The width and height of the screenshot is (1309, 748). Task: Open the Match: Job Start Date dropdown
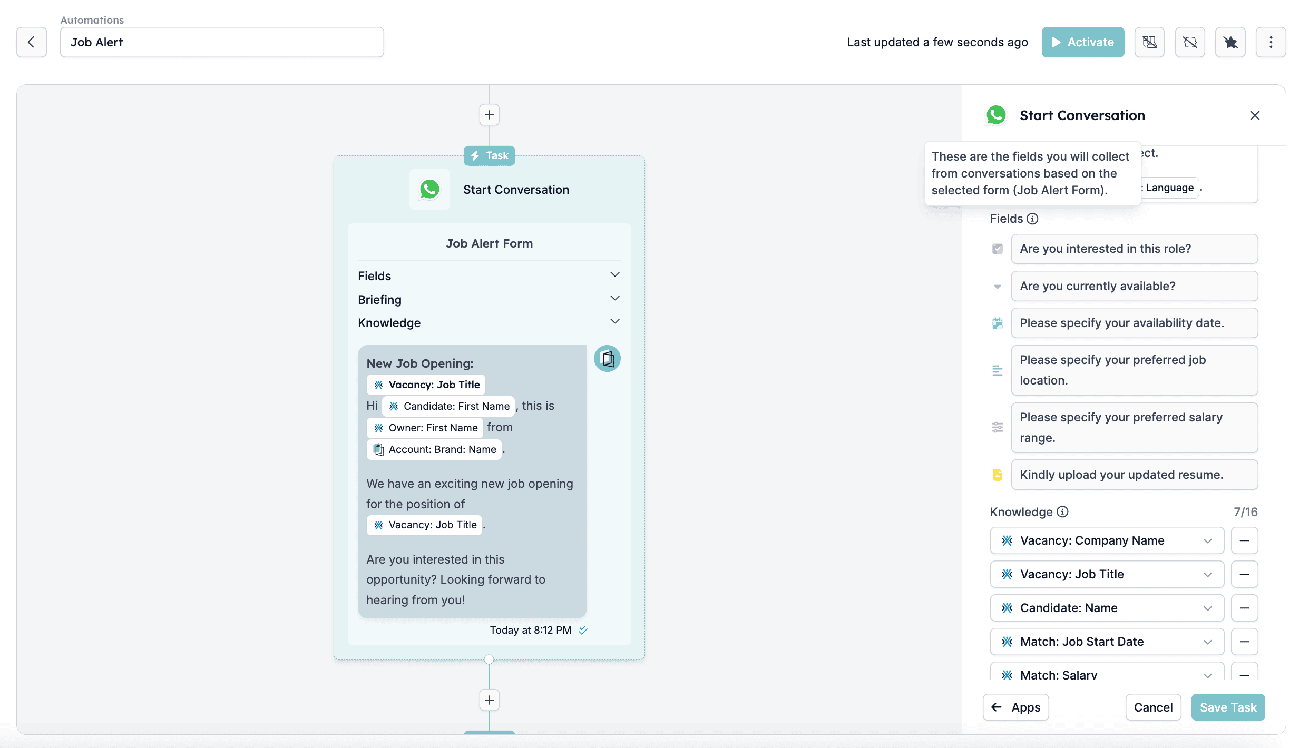[x=1107, y=642]
